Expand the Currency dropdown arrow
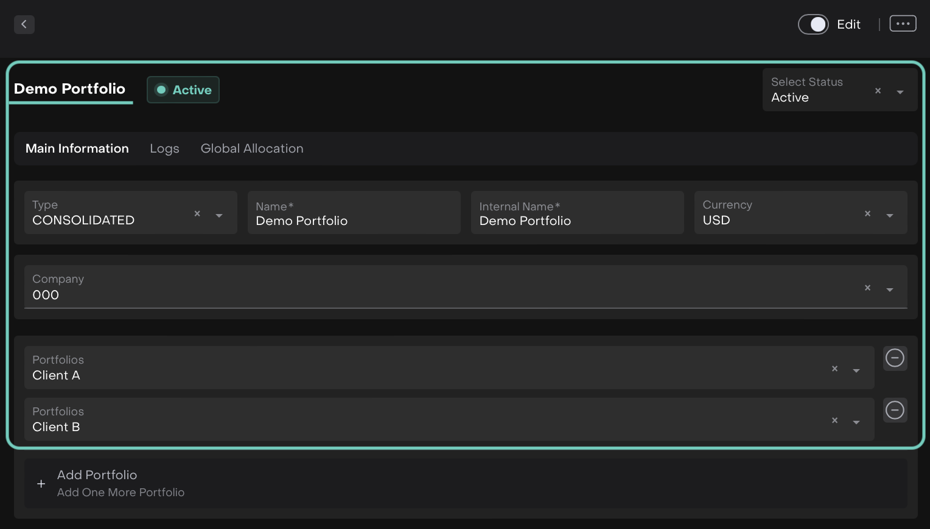This screenshot has height=529, width=930. pyautogui.click(x=890, y=215)
